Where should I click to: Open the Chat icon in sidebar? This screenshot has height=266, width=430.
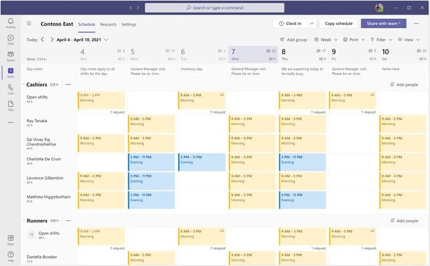(x=11, y=40)
